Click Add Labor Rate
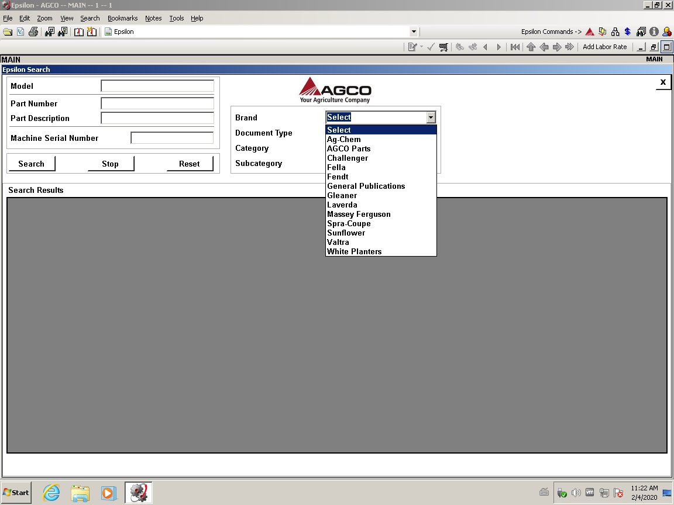 [x=604, y=47]
